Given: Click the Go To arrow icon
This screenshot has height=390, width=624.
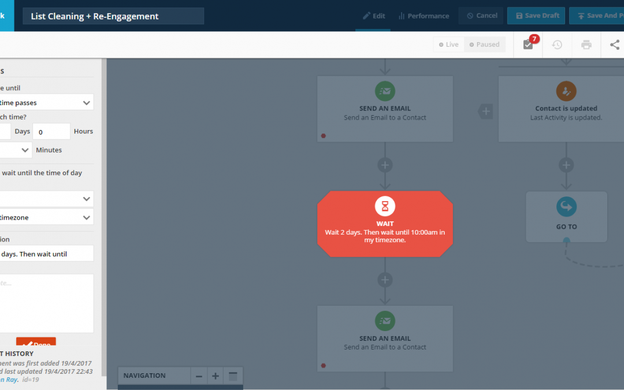Looking at the screenshot, I should [566, 206].
